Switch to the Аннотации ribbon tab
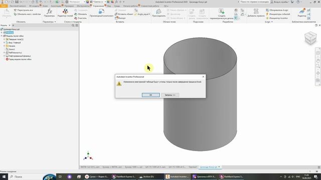 [x=56, y=6]
